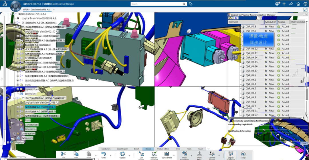
Task: Switch to the Product Edition tab
Action: click(x=163, y=149)
